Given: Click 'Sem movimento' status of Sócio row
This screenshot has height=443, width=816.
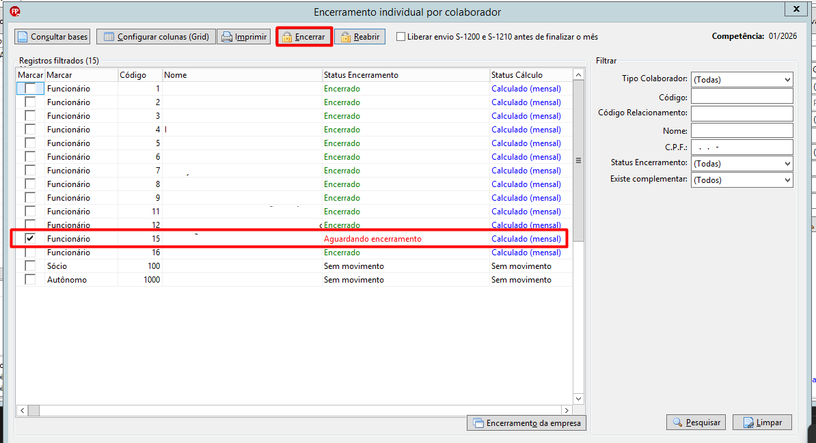Looking at the screenshot, I should tap(354, 266).
